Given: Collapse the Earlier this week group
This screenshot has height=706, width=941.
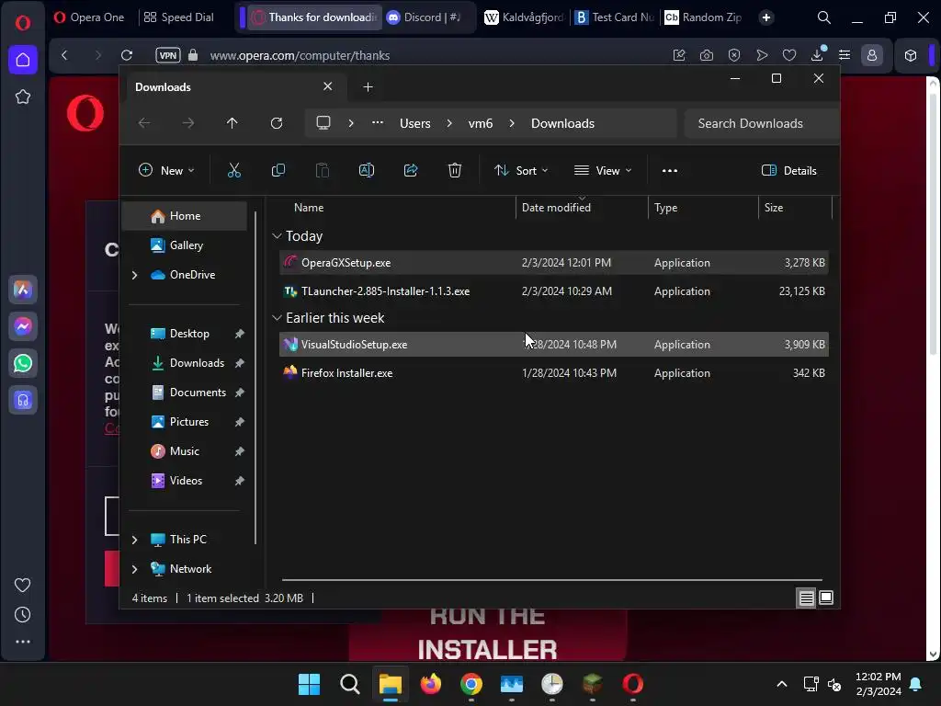Looking at the screenshot, I should tap(277, 317).
